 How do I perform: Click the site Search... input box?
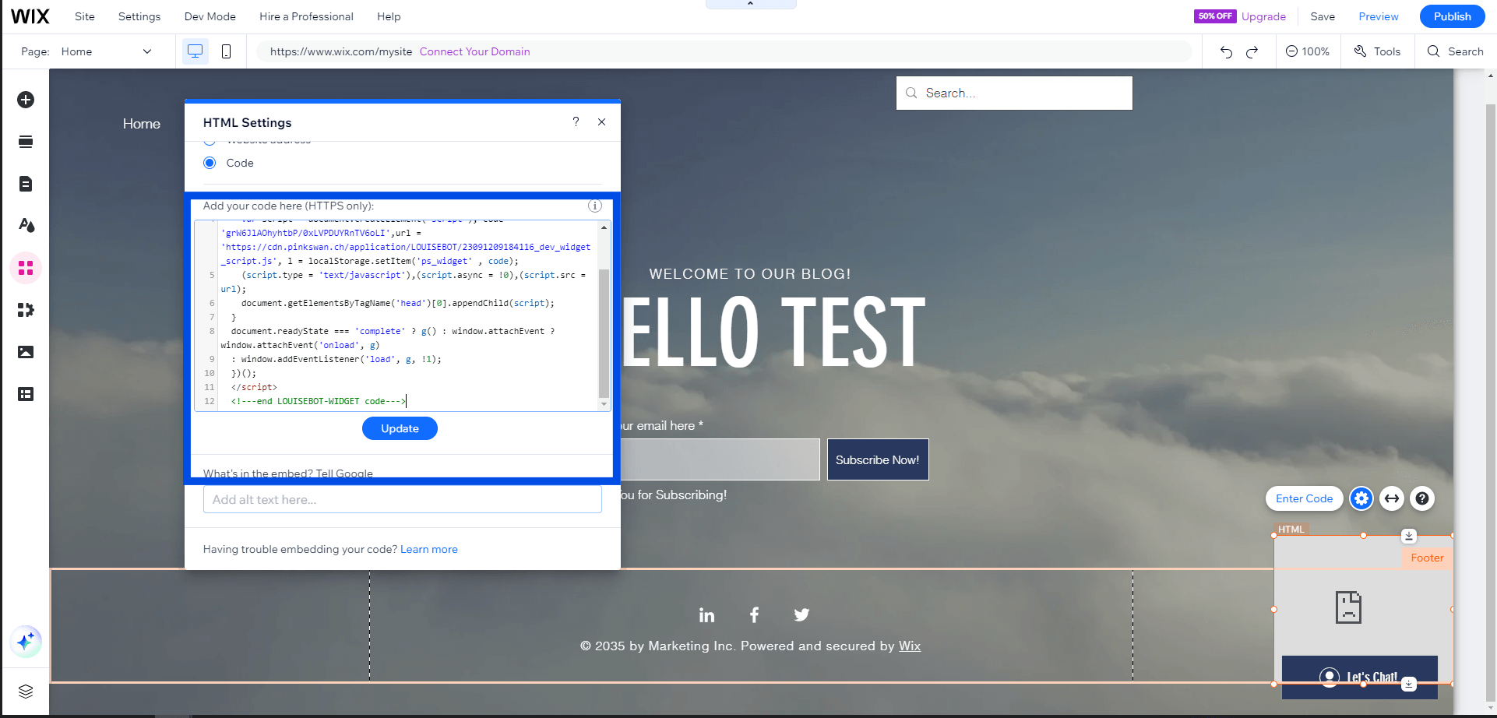coord(1014,93)
